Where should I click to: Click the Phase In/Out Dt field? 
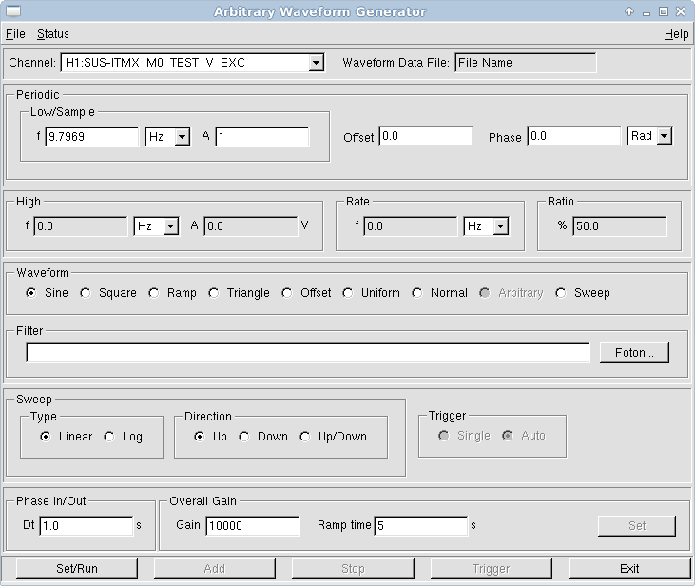[87, 526]
